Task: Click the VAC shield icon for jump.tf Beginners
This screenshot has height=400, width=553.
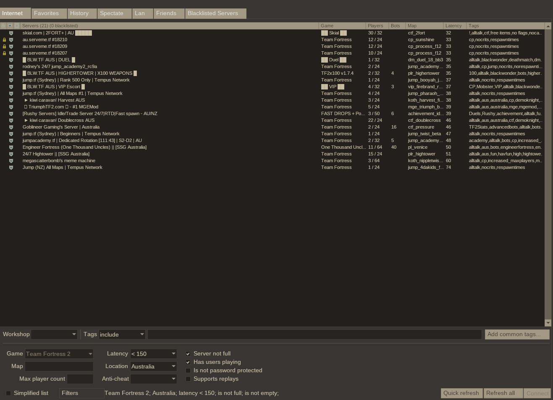Action: pyautogui.click(x=11, y=134)
